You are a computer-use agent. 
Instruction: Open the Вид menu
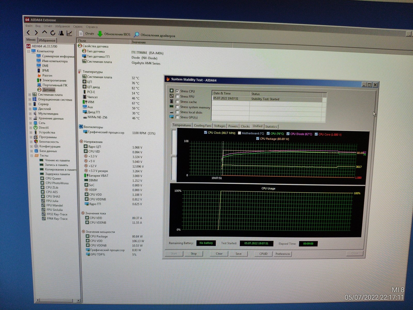38,26
